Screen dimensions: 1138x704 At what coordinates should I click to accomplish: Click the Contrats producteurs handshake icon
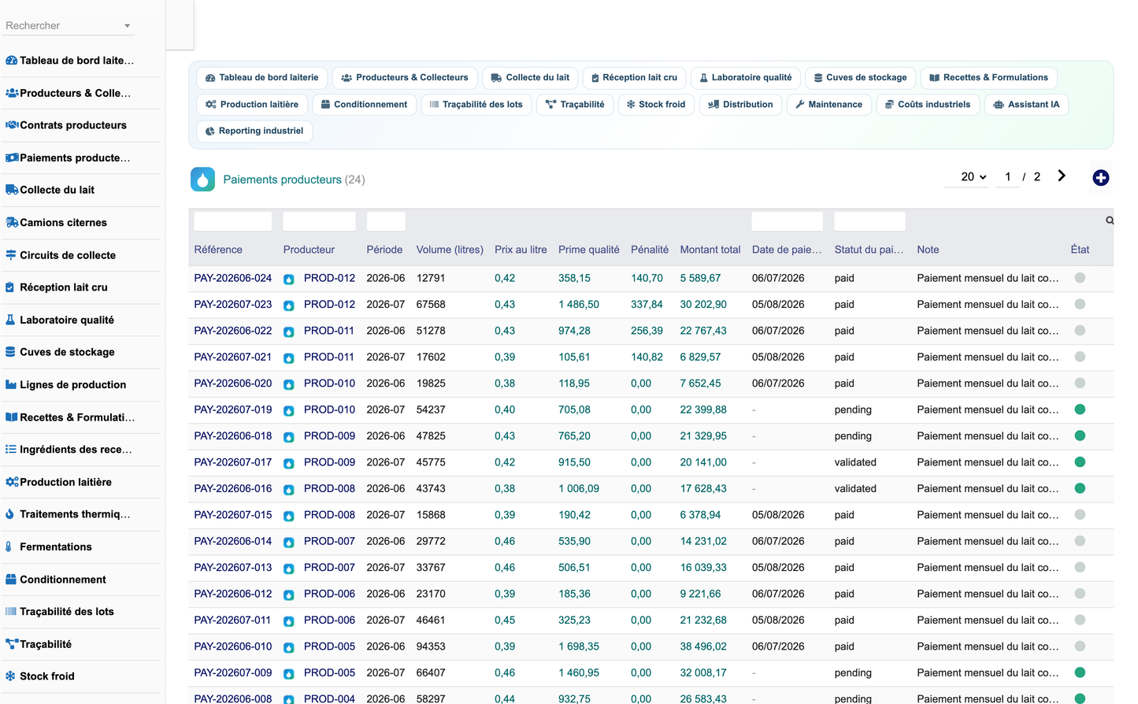click(x=12, y=124)
